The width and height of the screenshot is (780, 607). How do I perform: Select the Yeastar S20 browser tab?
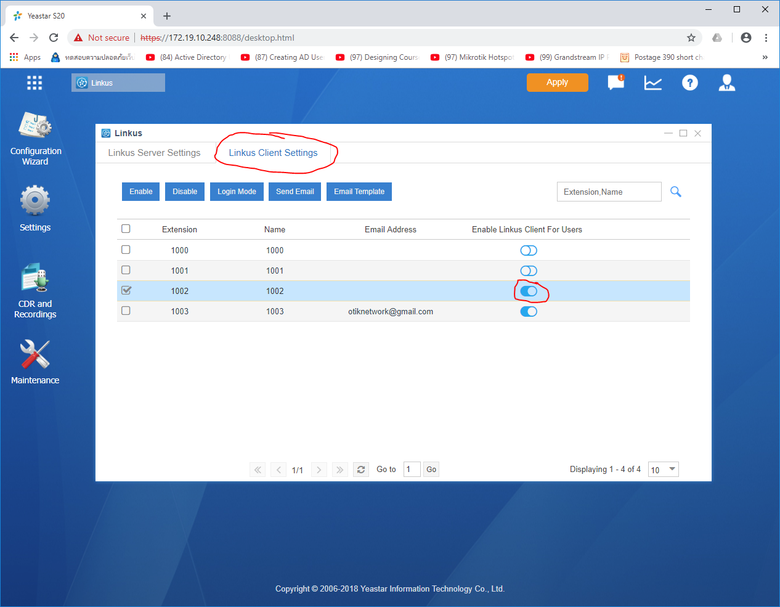(x=80, y=16)
